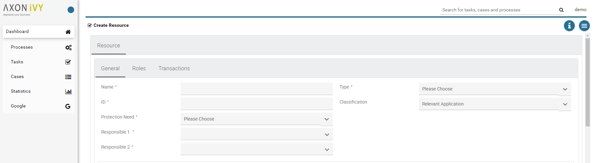Switch to the Transactions tab
This screenshot has width=596, height=163.
point(174,68)
